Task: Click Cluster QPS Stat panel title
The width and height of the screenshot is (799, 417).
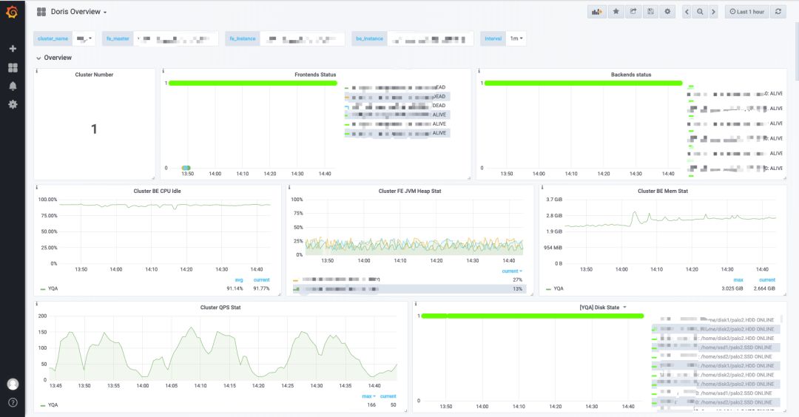Action: pyautogui.click(x=220, y=308)
